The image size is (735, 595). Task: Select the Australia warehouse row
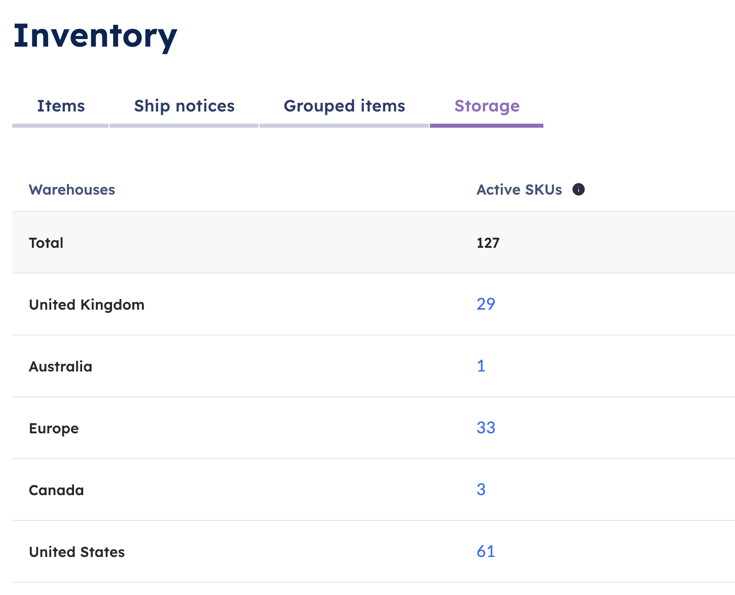[x=374, y=366]
